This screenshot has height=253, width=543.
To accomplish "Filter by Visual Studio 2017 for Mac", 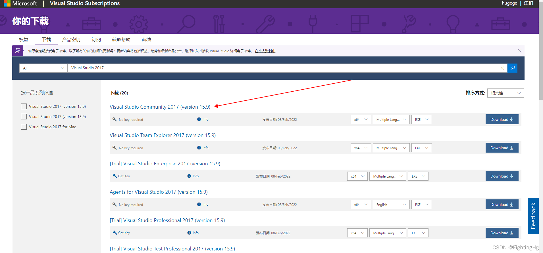I will [24, 127].
